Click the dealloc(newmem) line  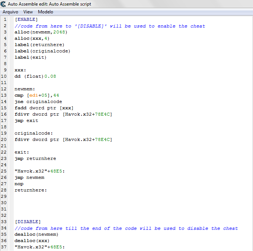[x=36, y=234]
